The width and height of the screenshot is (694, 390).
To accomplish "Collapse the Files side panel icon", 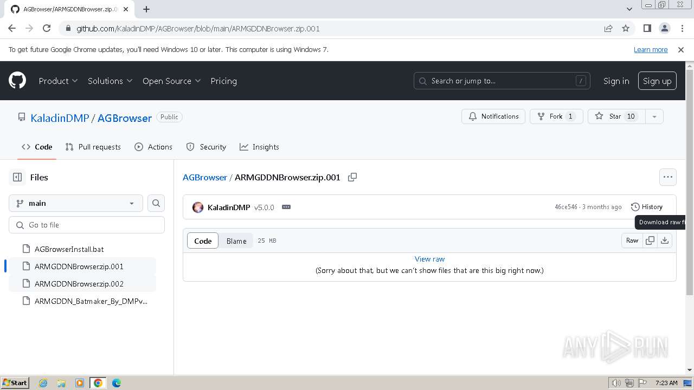I will 17,177.
